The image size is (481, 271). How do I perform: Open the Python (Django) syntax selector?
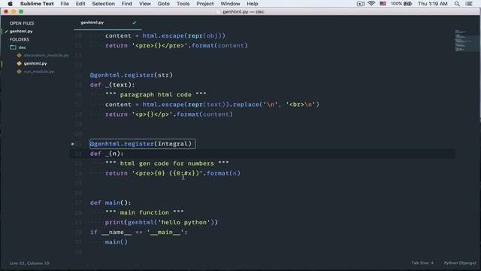(460, 263)
